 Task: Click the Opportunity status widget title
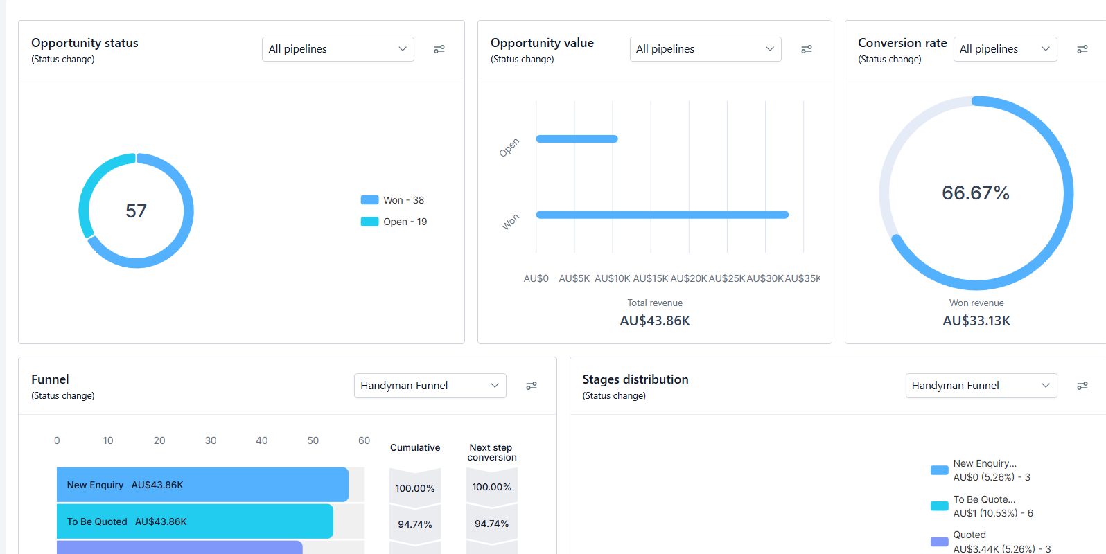85,43
